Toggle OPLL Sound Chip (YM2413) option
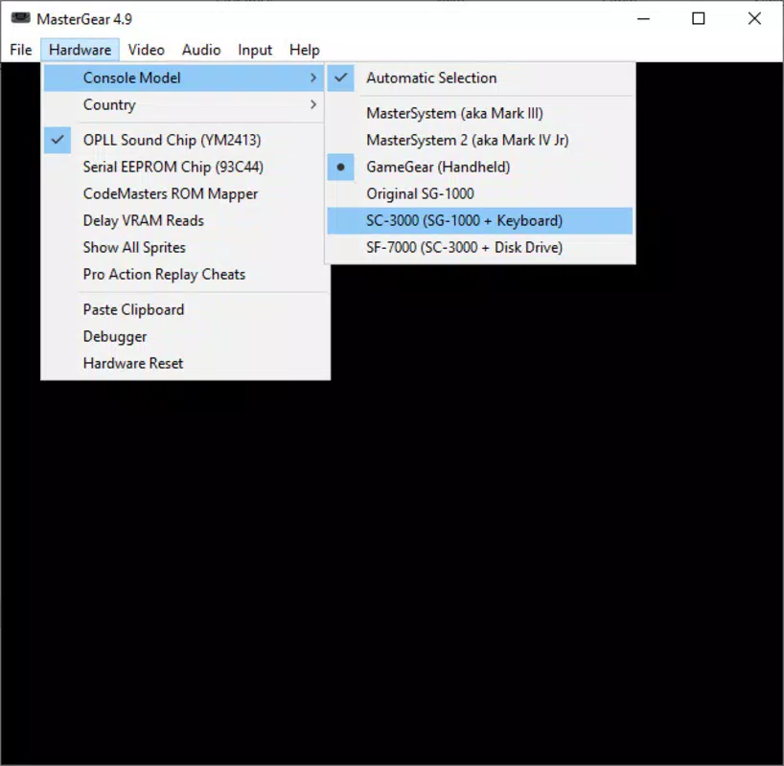784x766 pixels. click(x=184, y=140)
